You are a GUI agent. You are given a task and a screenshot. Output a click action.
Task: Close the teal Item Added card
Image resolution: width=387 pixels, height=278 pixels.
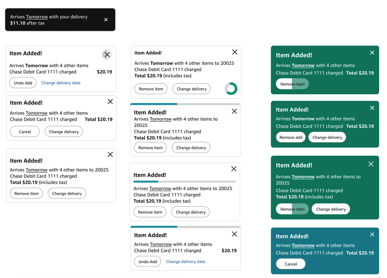coord(372,234)
